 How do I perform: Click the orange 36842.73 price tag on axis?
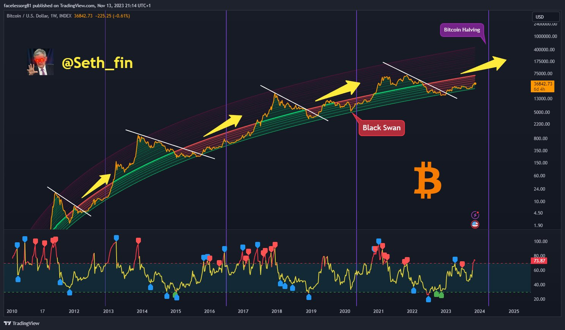point(543,86)
